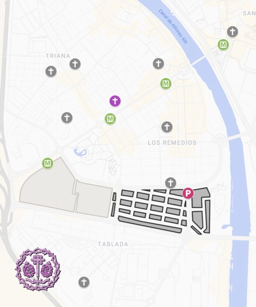This screenshot has width=256, height=307.
Task: Select the Triana neighborhood label
Action: pos(58,56)
